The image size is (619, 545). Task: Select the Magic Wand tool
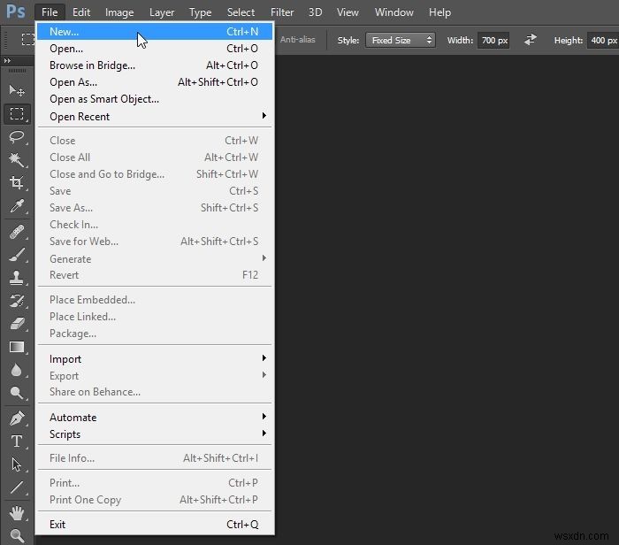17,159
